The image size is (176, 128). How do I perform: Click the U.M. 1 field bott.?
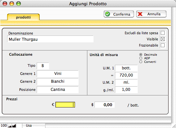pos(126,68)
